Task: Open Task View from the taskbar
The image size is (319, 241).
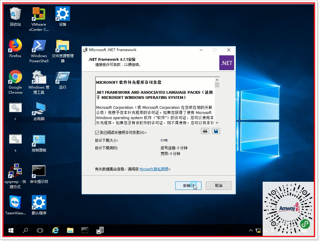Action: 40,230
